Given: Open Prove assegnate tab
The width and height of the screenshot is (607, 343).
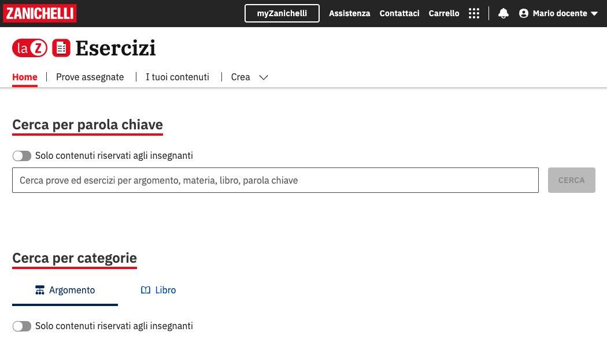Looking at the screenshot, I should [90, 77].
